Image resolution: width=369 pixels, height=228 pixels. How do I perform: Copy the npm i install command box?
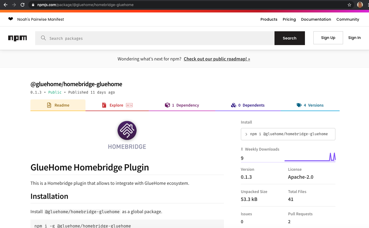(x=288, y=134)
